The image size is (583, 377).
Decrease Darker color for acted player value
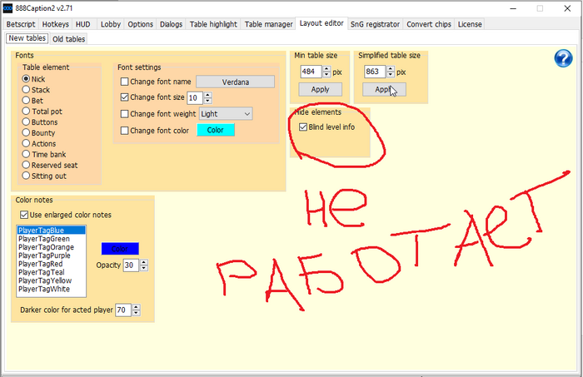click(x=136, y=313)
